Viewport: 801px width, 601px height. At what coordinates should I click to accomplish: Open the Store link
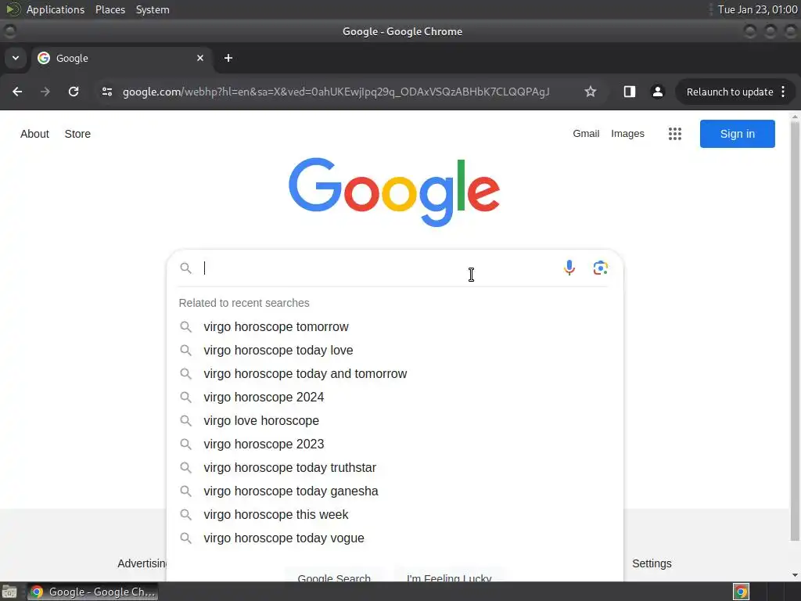pyautogui.click(x=77, y=134)
